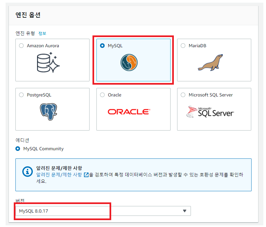Open the 정보 link next to 엔진 유형
Image resolution: width=266 pixels, height=227 pixels.
(x=42, y=33)
